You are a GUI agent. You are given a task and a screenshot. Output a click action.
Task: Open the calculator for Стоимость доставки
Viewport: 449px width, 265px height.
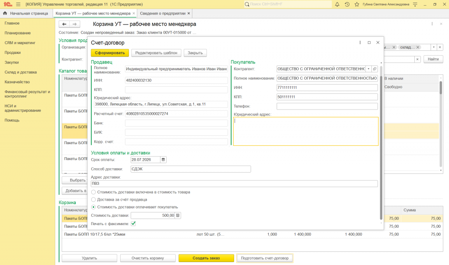tap(178, 216)
